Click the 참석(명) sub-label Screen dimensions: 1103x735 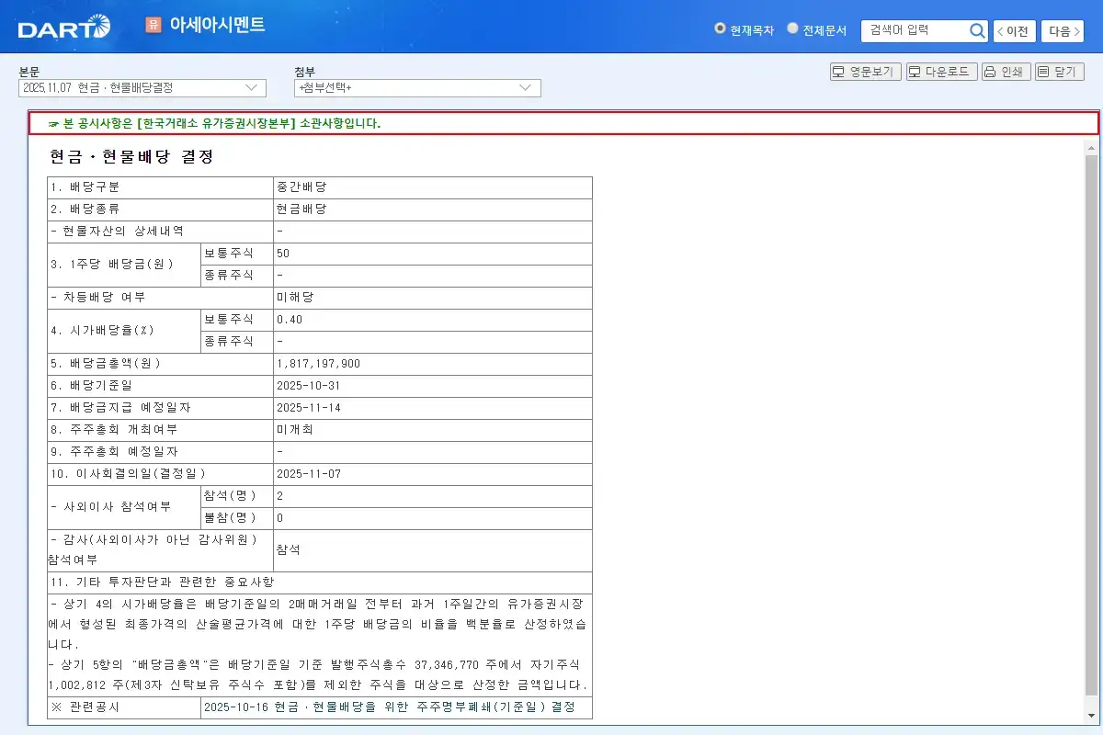(x=230, y=496)
